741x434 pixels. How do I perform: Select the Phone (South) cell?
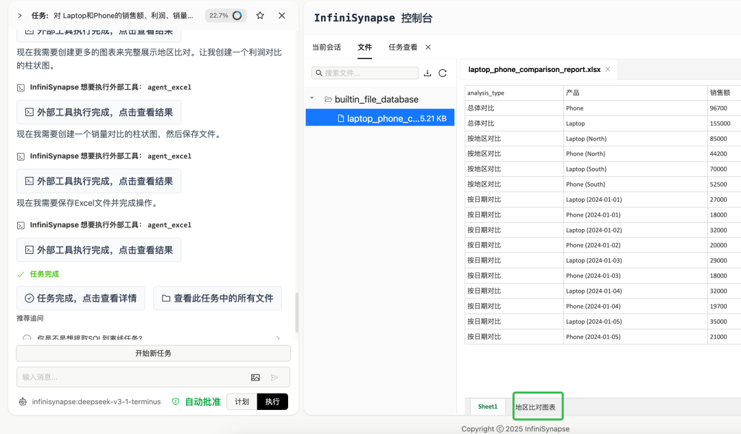[635, 184]
